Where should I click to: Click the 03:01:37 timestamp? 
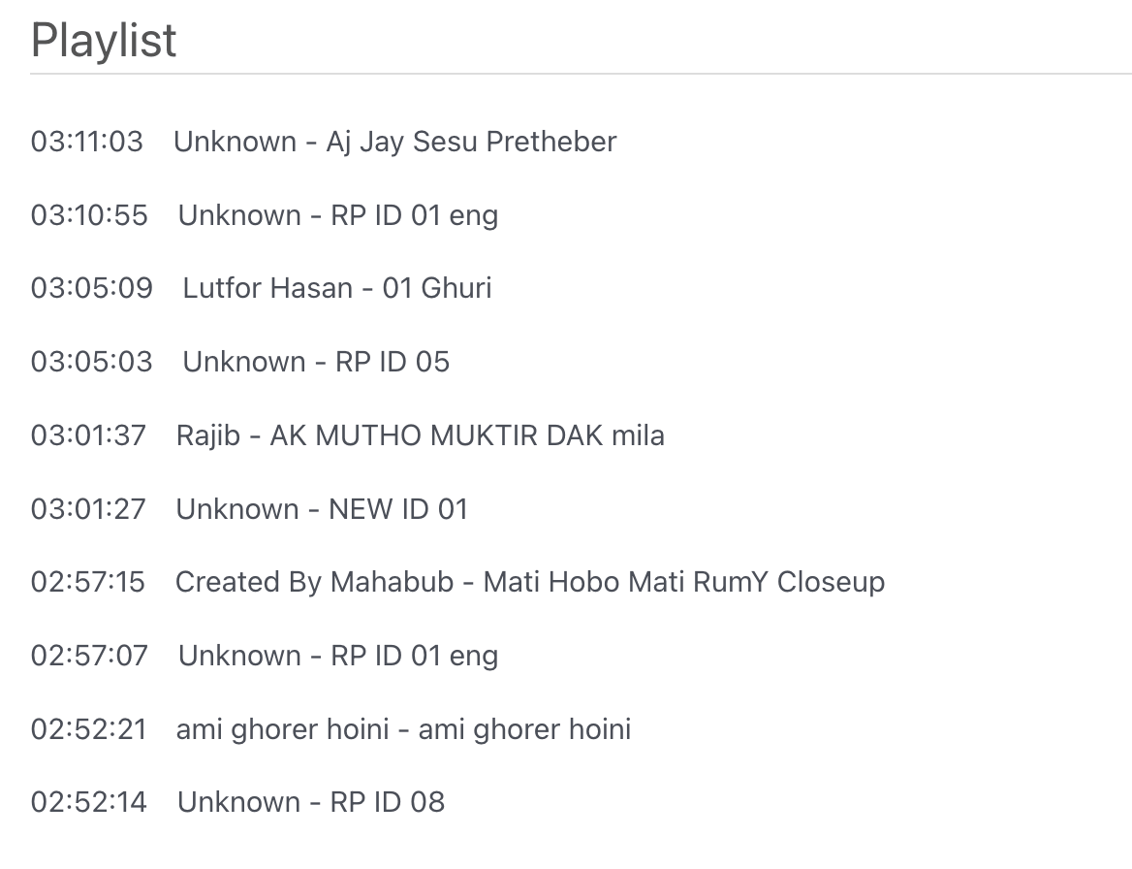coord(88,435)
